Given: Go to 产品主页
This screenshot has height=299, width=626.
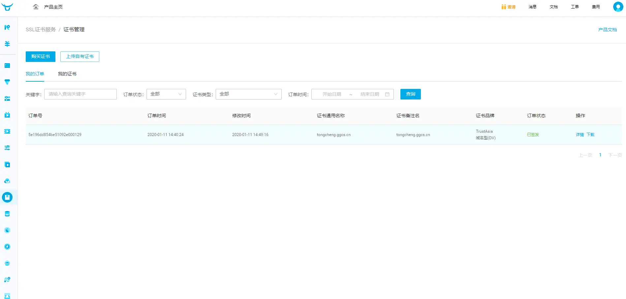Looking at the screenshot, I should 53,7.
